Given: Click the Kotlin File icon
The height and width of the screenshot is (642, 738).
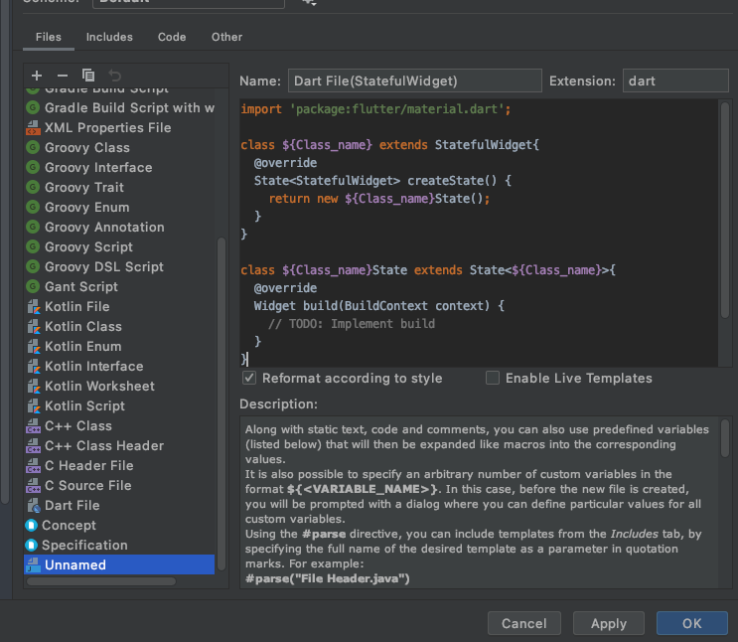Looking at the screenshot, I should pyautogui.click(x=34, y=307).
